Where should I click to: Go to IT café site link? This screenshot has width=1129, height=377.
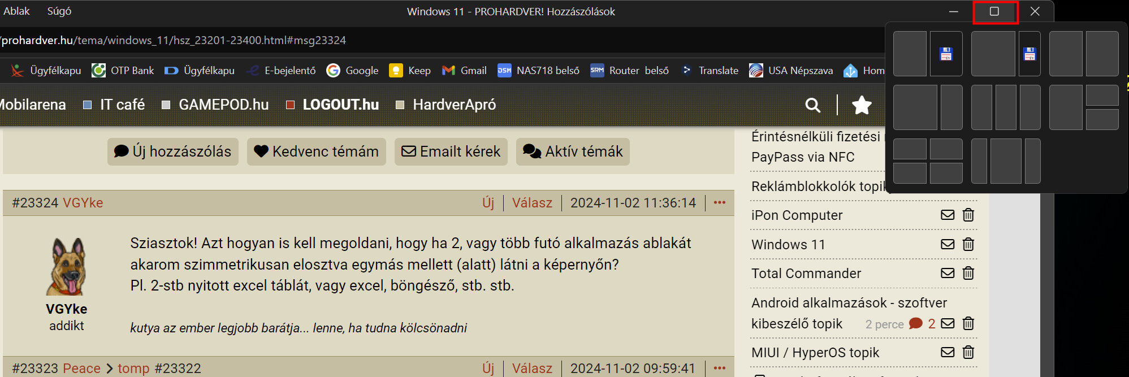115,105
